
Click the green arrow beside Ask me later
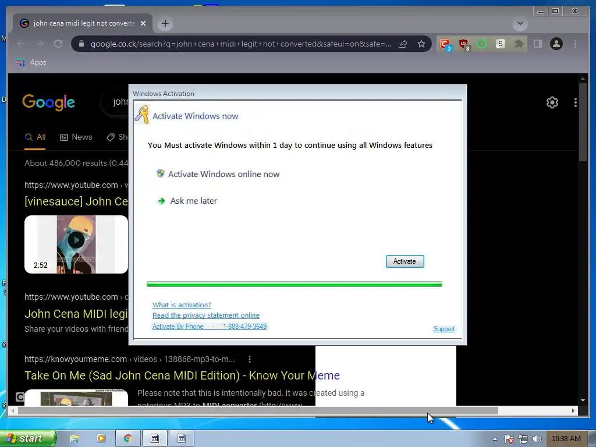pyautogui.click(x=161, y=201)
